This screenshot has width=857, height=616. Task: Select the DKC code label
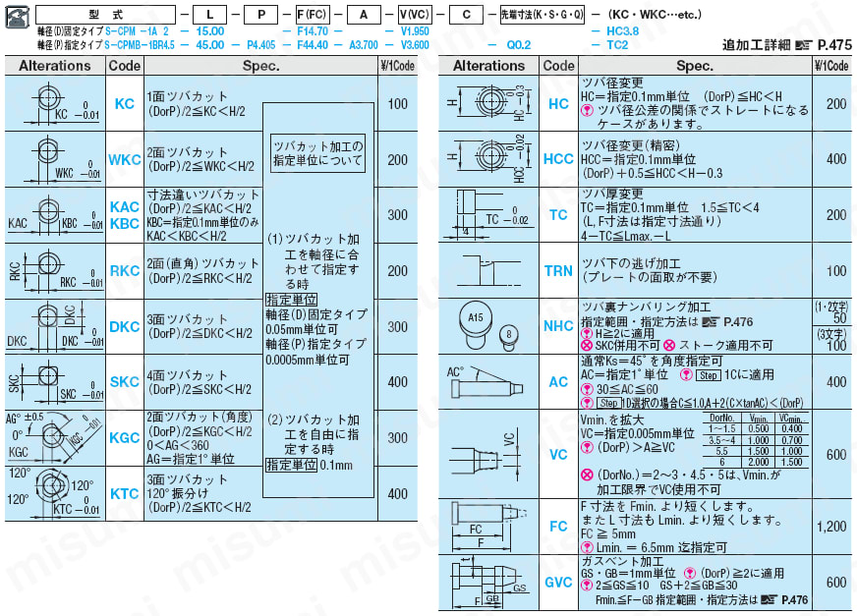[125, 327]
